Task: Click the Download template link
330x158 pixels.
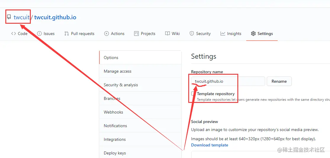Action: tap(210, 145)
